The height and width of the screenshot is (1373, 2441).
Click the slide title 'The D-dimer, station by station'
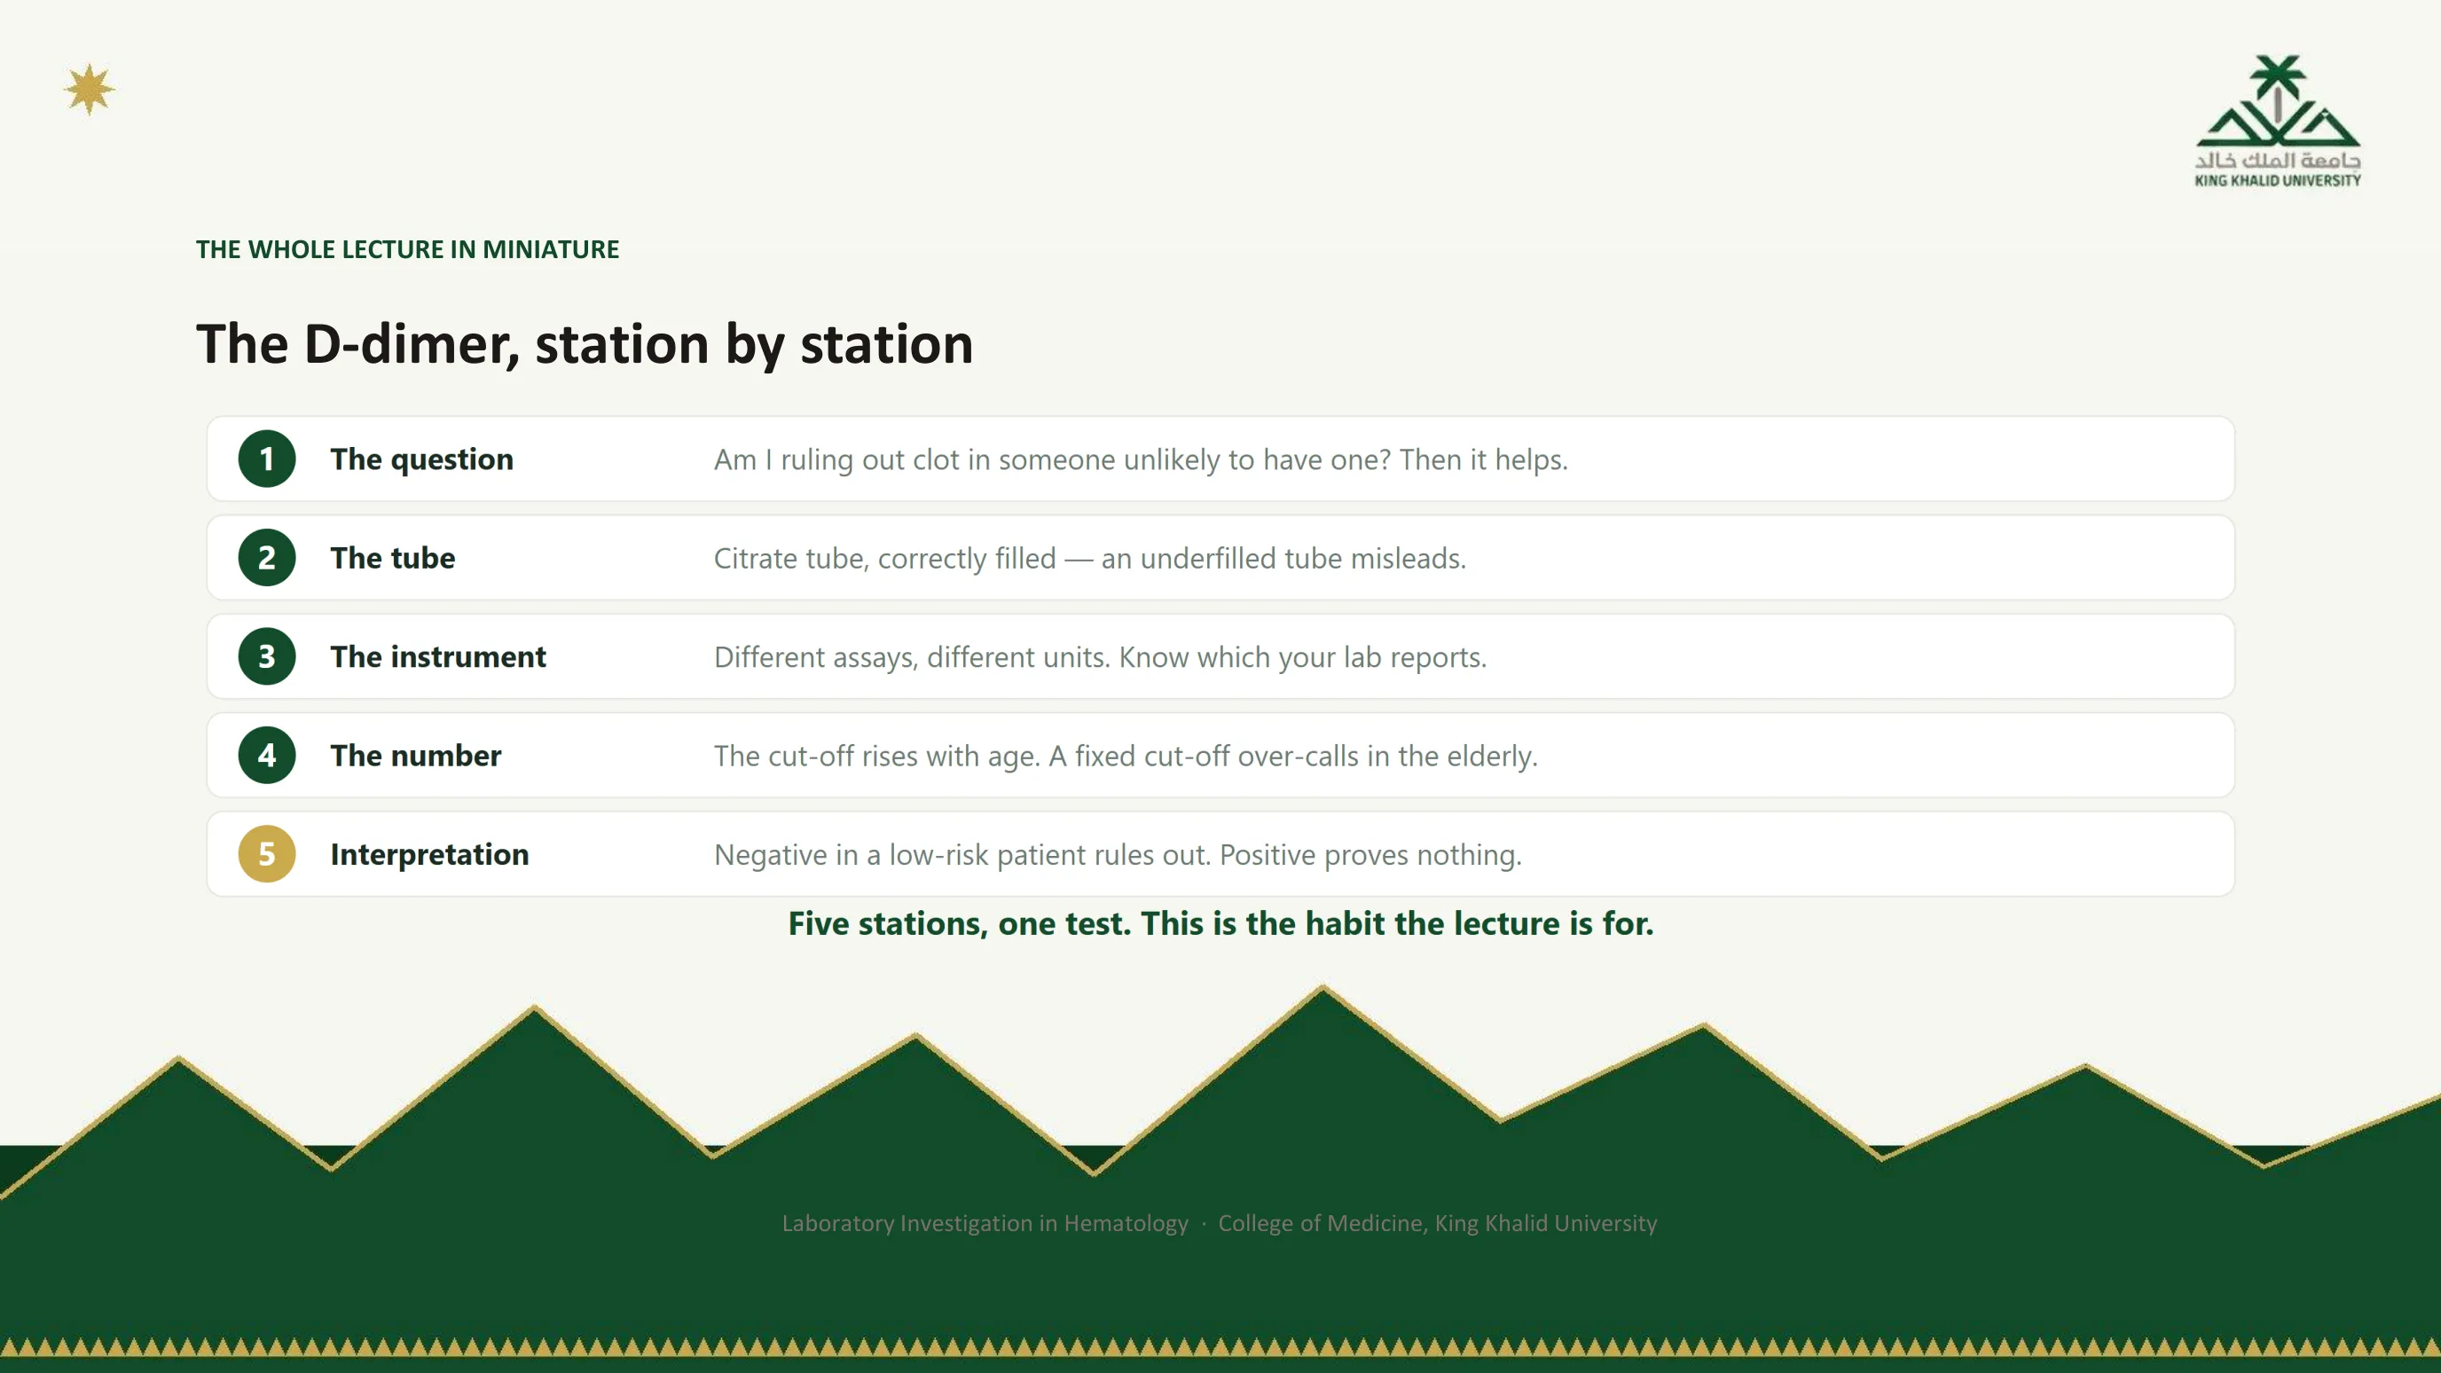click(585, 343)
